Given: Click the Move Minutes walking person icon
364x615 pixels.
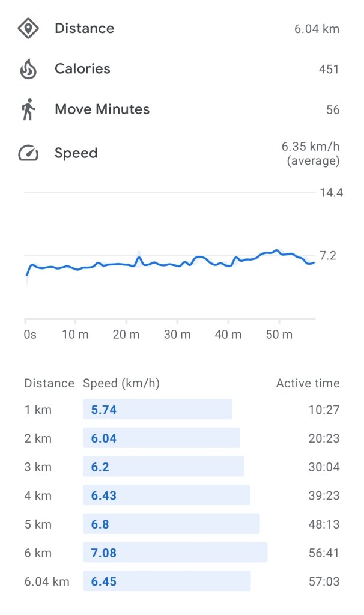Looking at the screenshot, I should (28, 110).
